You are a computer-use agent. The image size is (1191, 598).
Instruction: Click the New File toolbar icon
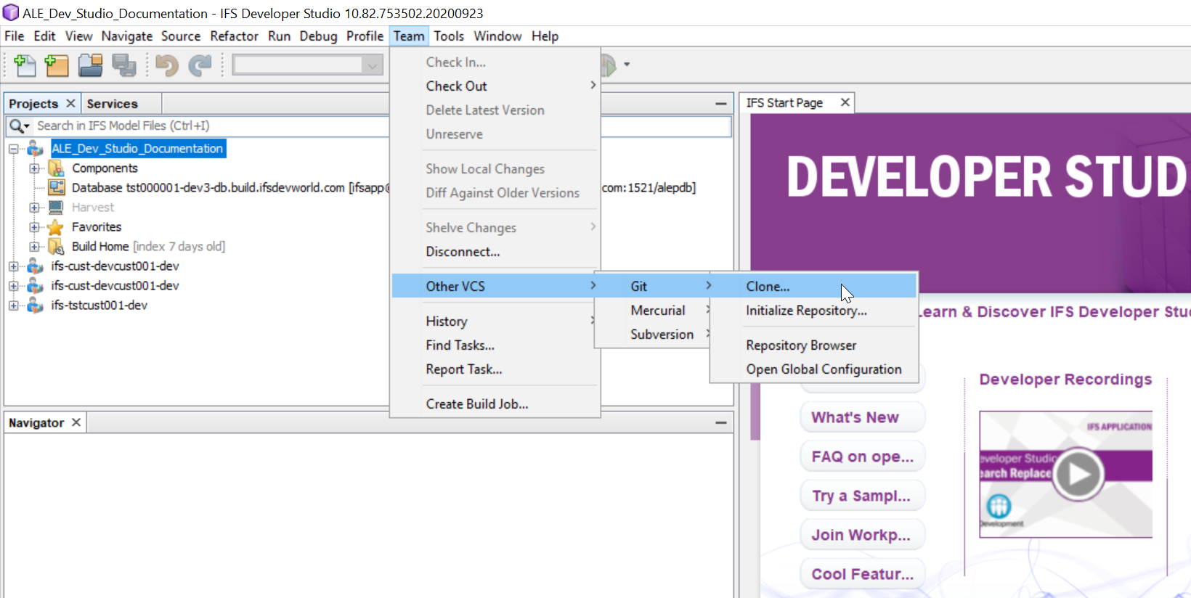click(x=25, y=65)
